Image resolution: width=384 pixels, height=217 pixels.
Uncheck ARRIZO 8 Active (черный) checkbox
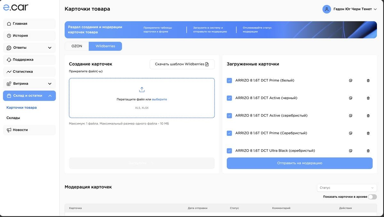(229, 98)
